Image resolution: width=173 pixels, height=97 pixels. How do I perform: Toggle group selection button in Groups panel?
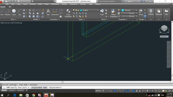point(145,16)
